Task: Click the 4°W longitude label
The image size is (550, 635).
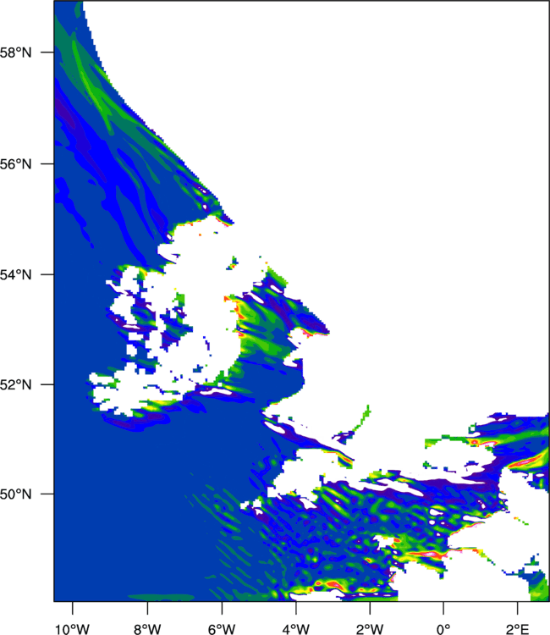Action: (x=296, y=628)
